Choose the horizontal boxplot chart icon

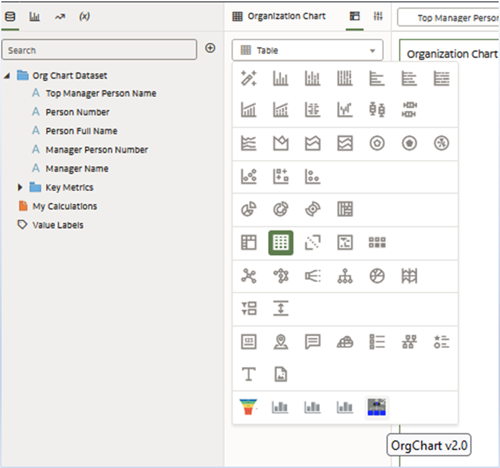[x=410, y=110]
